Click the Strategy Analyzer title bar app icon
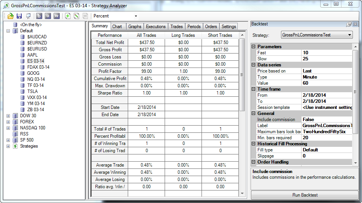The image size is (362, 203). 6,6
